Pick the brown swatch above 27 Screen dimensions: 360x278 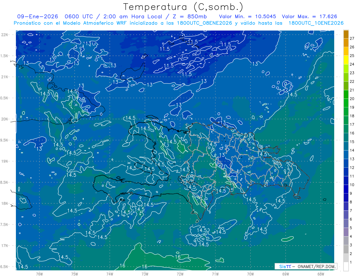(x=346, y=34)
